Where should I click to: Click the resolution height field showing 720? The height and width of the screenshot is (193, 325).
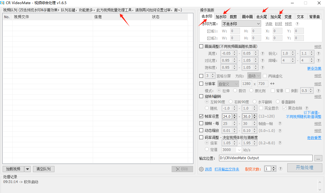coord(263,83)
